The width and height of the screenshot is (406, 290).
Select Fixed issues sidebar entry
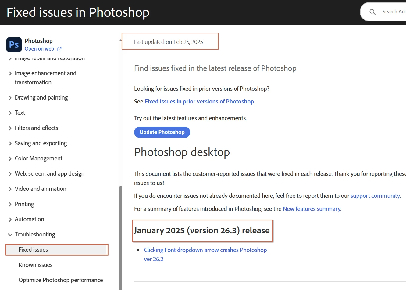pos(57,250)
